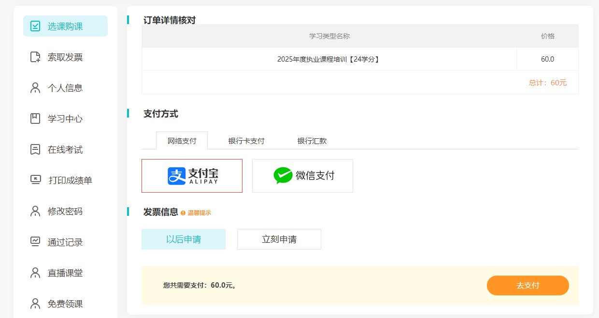
Task: Go to 直播课堂 in the sidebar
Action: [x=65, y=273]
